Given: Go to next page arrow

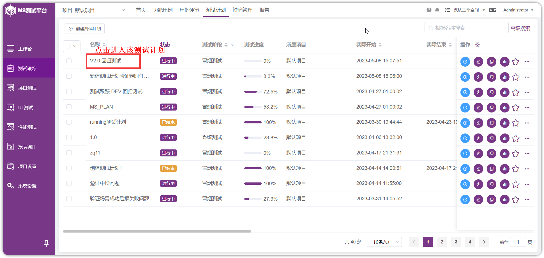Looking at the screenshot, I should pyautogui.click(x=484, y=242).
